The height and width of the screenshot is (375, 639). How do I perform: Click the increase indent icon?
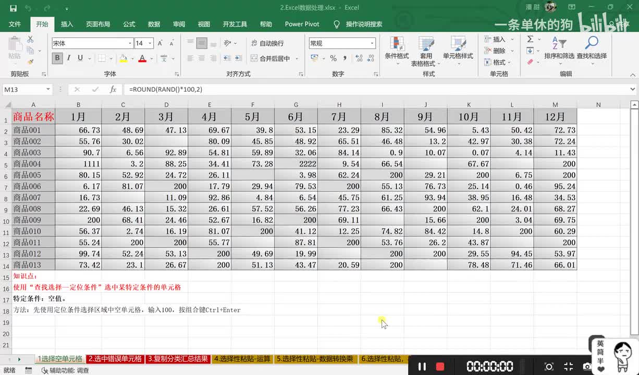coord(239,58)
